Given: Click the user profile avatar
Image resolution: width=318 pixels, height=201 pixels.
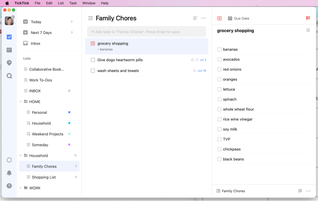Looking at the screenshot, I should [9, 21].
